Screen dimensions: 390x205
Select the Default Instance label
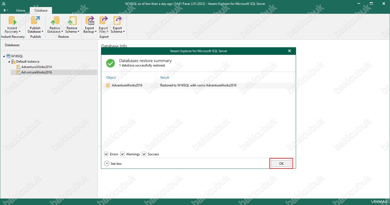coord(28,62)
